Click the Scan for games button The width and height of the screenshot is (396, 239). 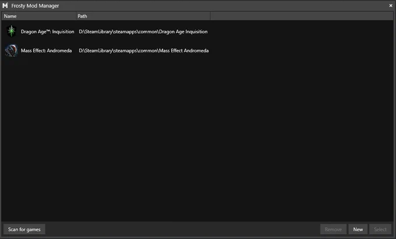(x=24, y=230)
